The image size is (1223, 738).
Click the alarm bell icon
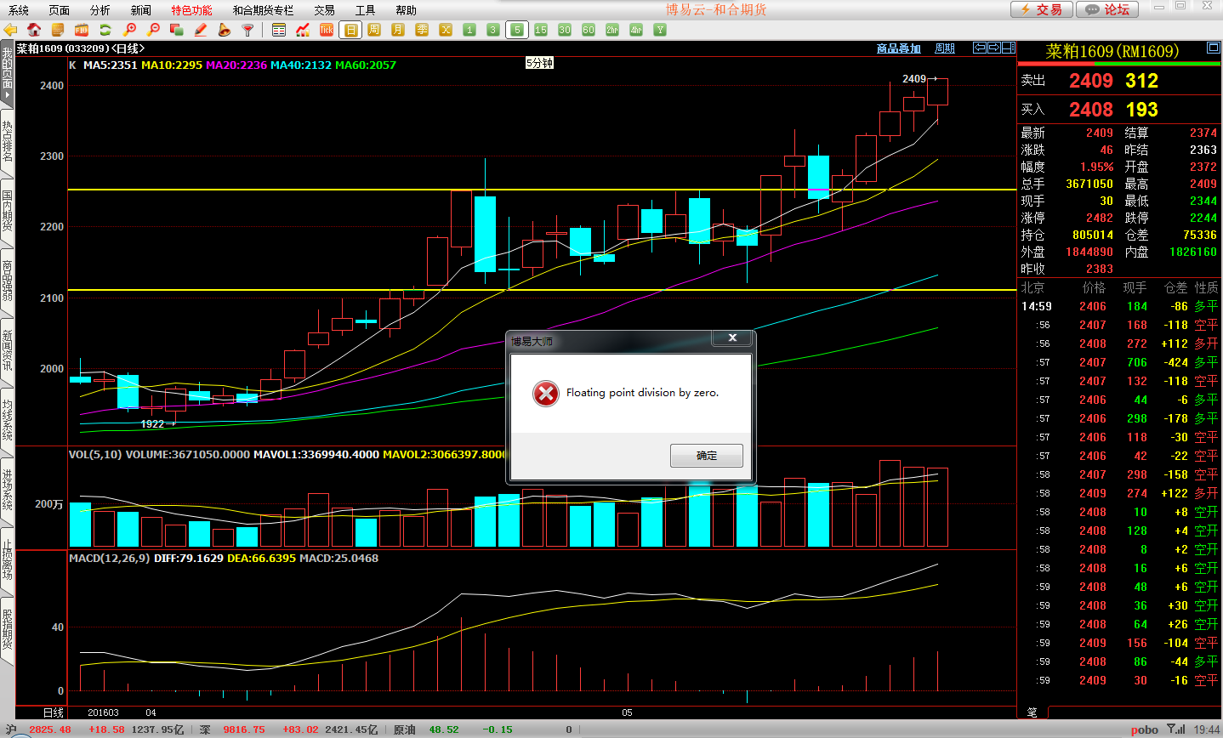[x=225, y=30]
